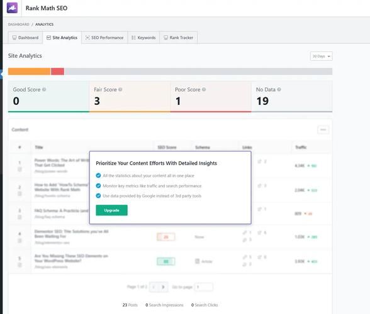Go to the next page arrow
Viewport: 370px width, 314px height.
(163, 287)
